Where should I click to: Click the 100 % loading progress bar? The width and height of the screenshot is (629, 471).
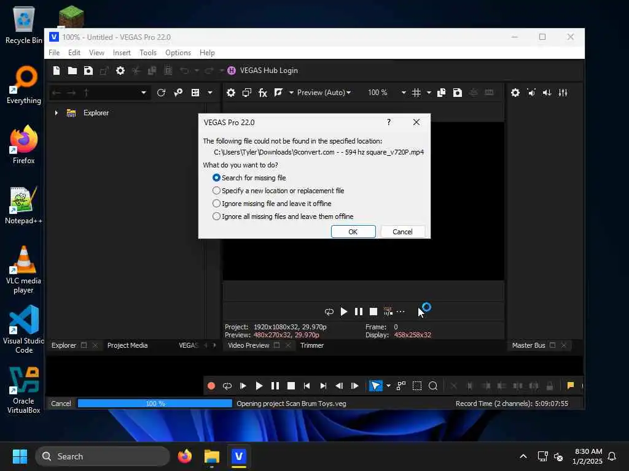tap(155, 404)
